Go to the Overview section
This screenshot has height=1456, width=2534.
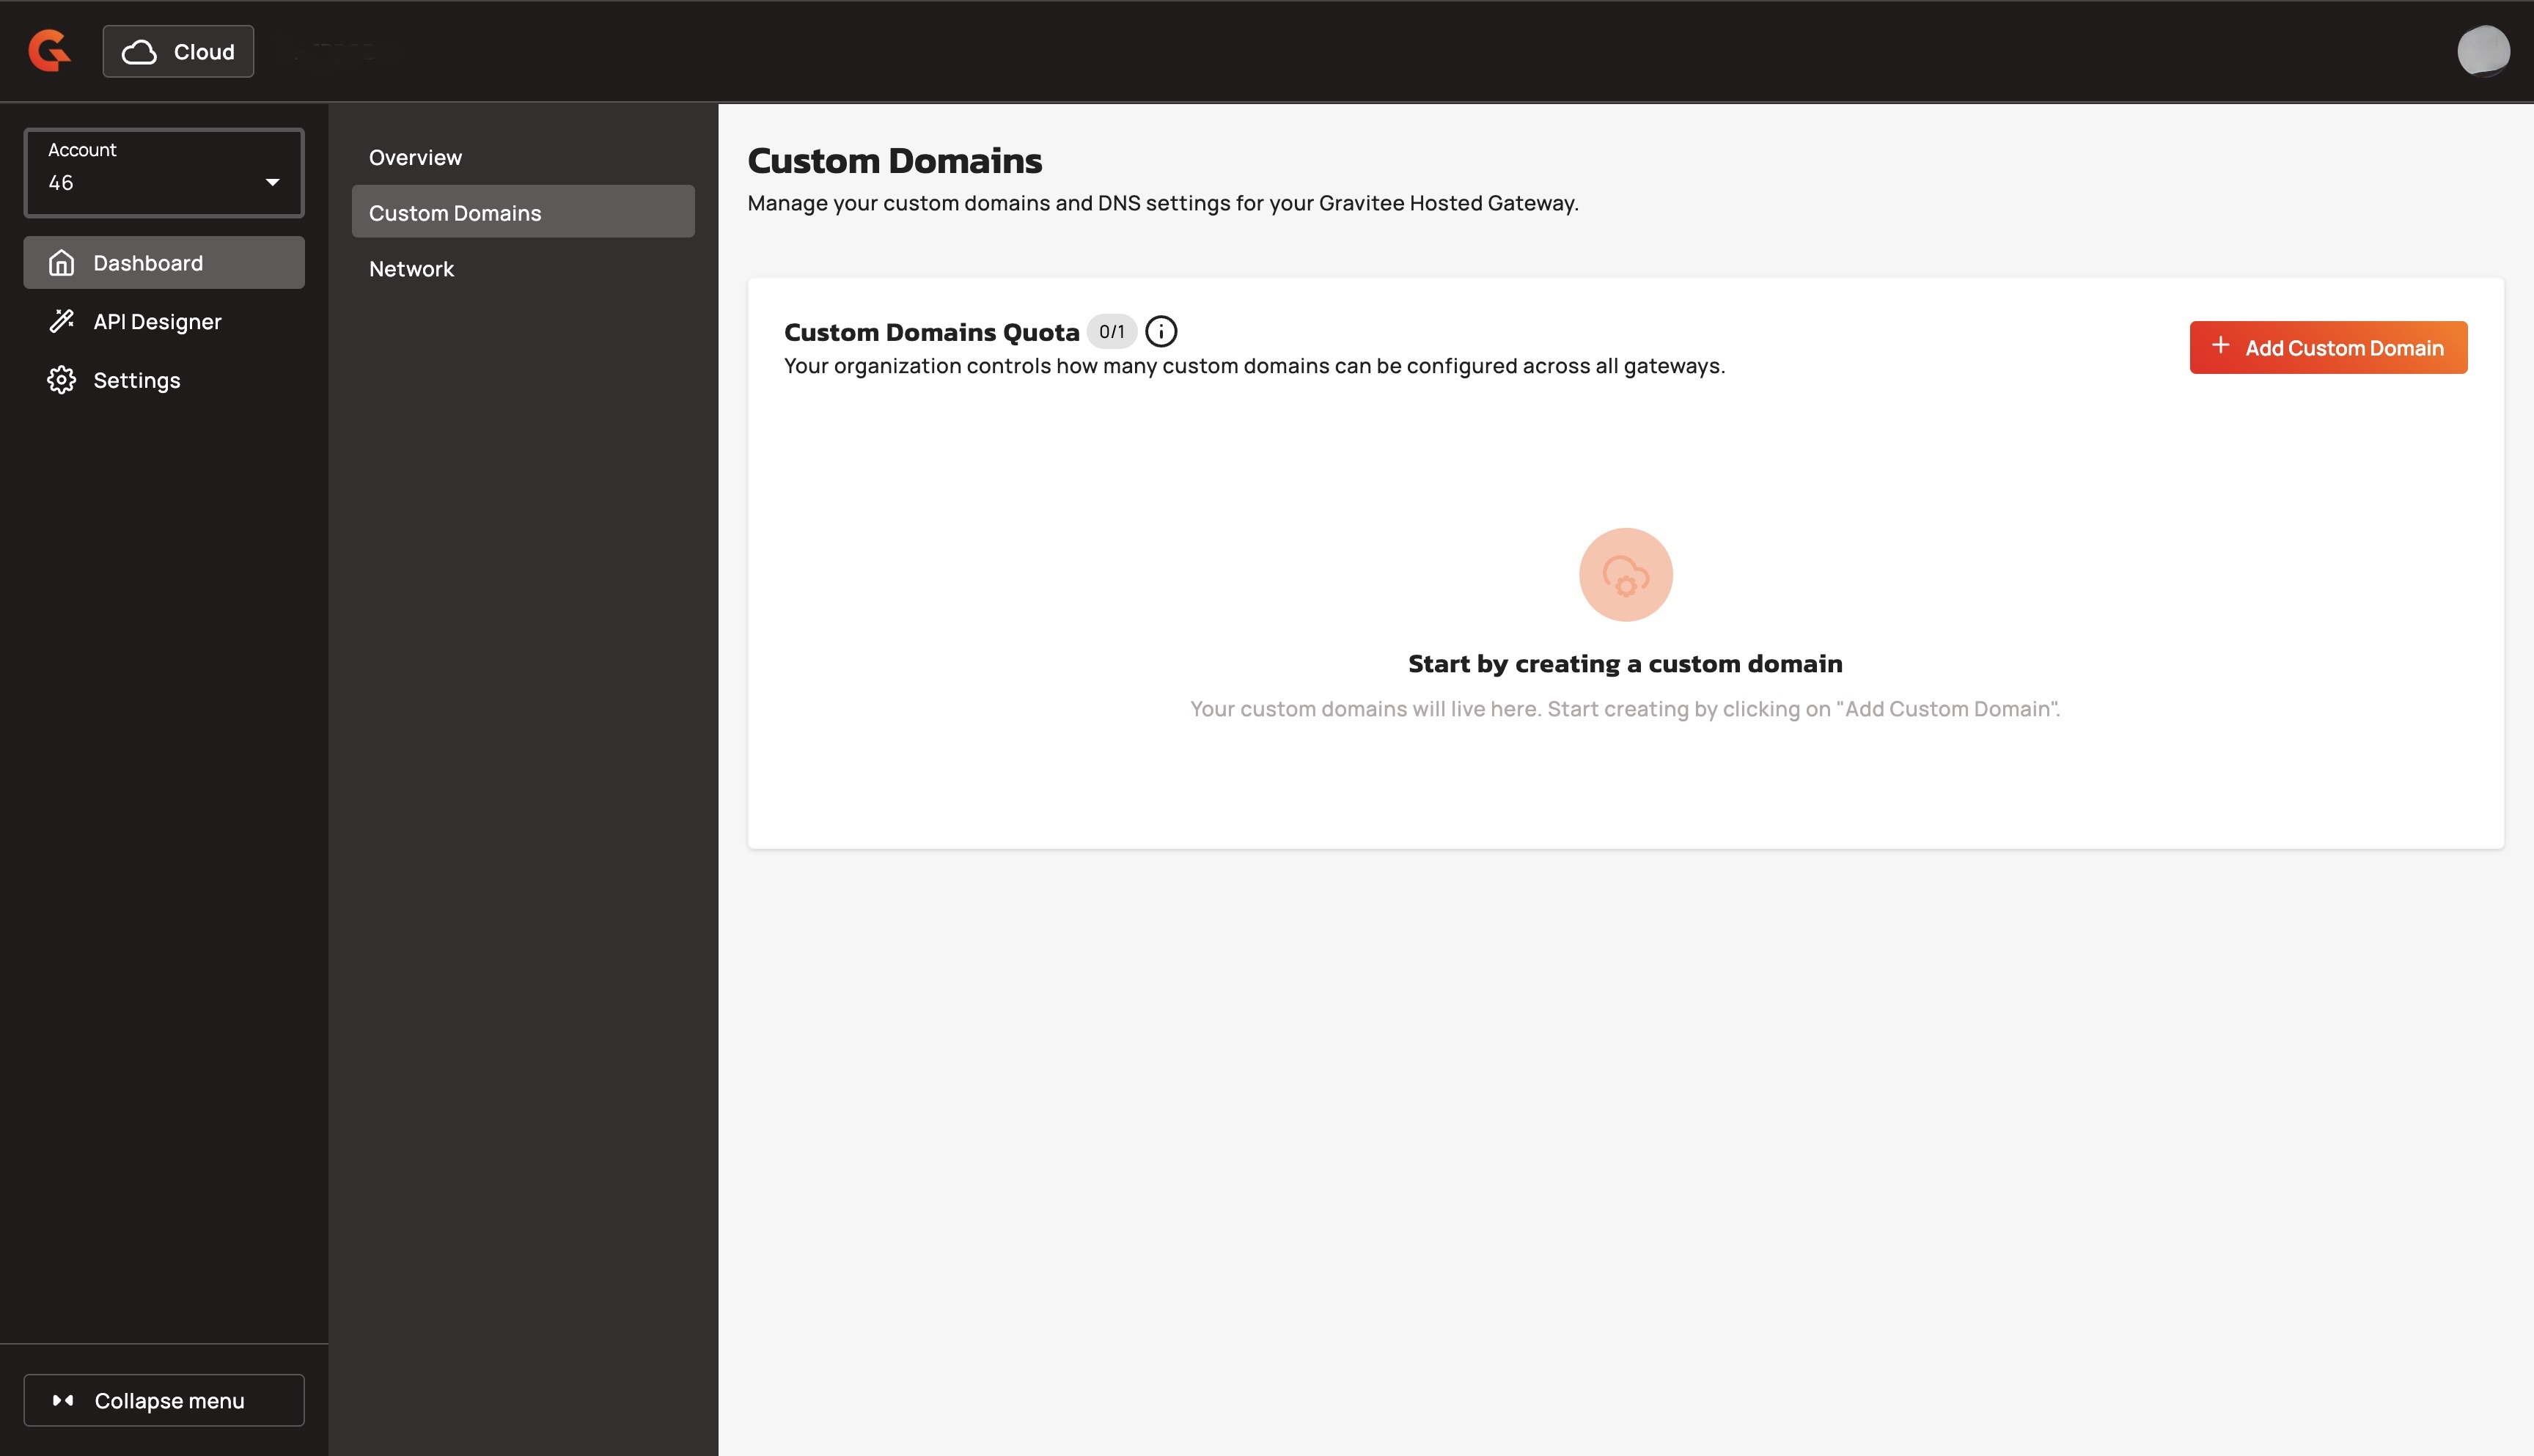[x=415, y=157]
